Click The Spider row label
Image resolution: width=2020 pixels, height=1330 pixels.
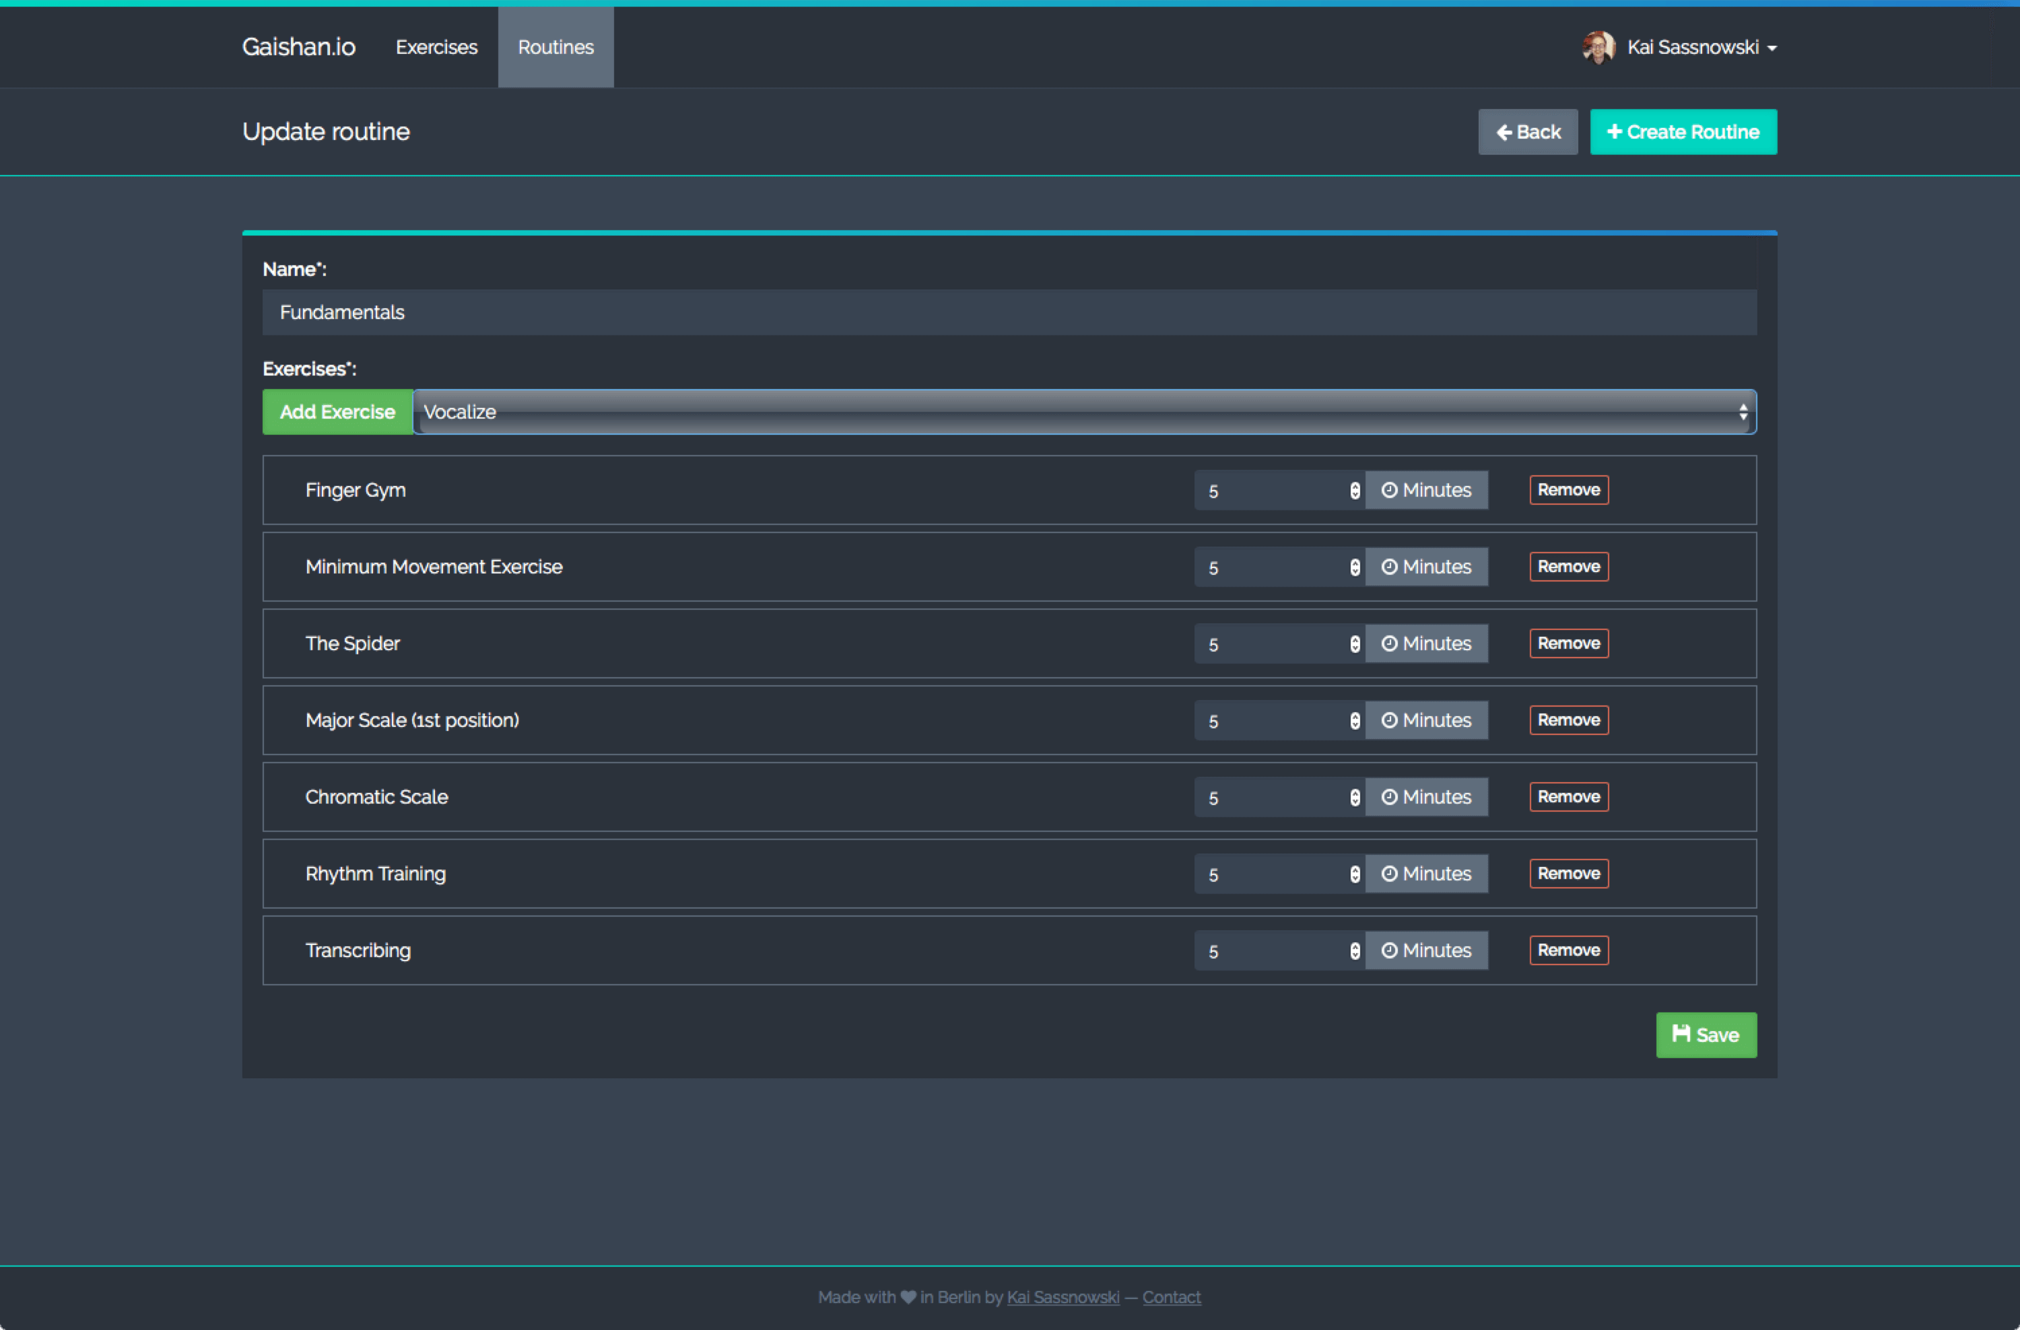(352, 643)
